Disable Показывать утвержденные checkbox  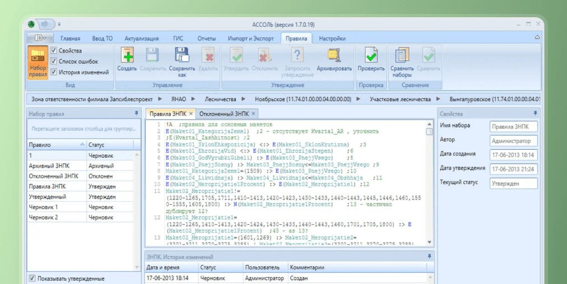point(32,278)
